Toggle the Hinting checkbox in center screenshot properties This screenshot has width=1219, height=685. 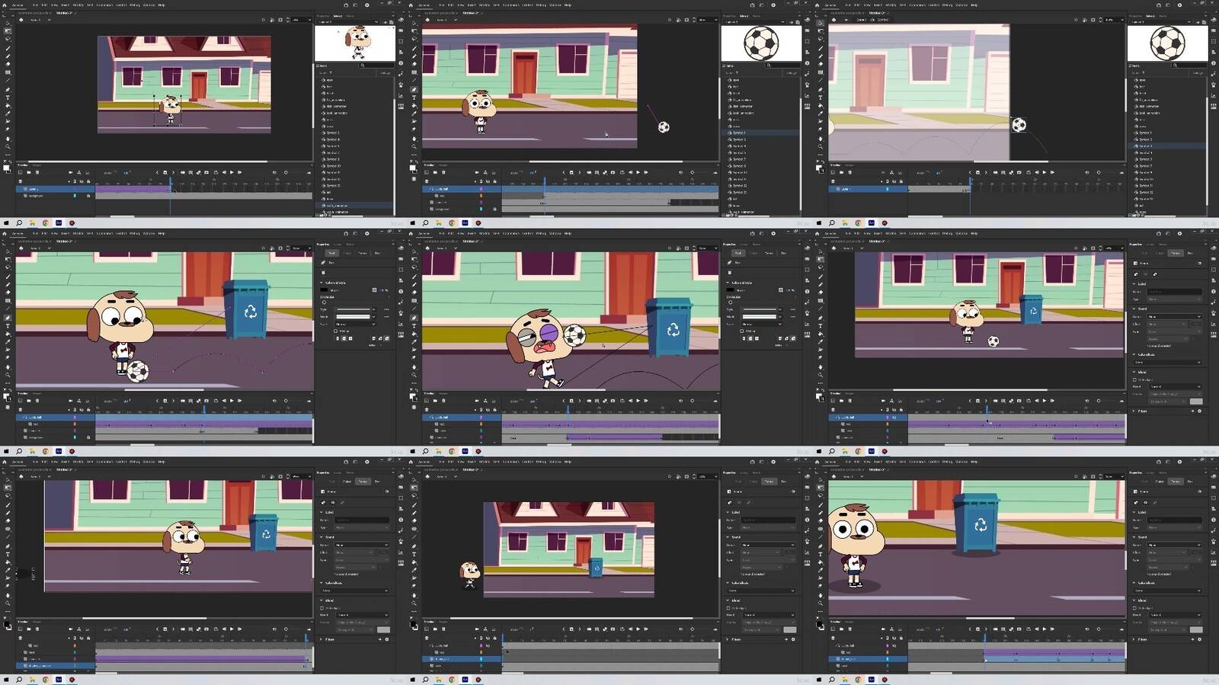[741, 331]
